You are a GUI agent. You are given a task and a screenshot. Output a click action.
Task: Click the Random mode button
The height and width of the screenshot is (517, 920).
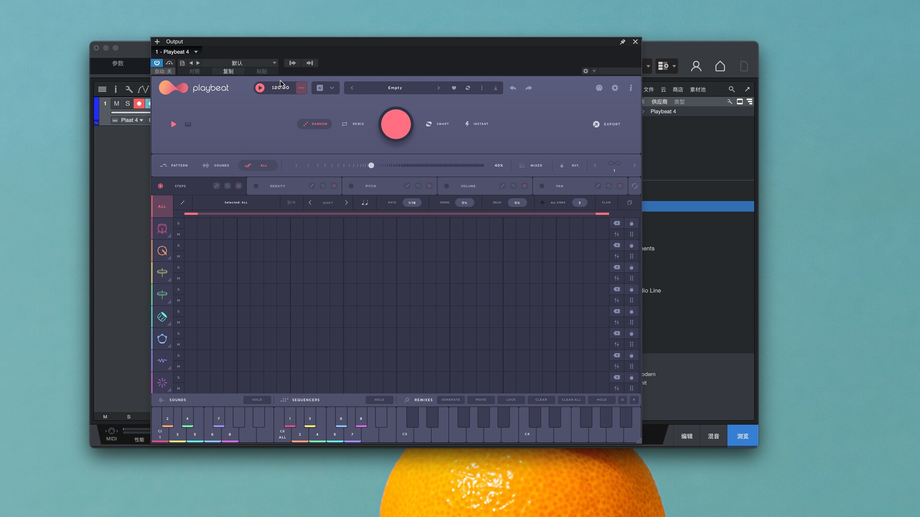click(315, 124)
